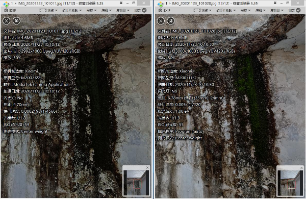Click the circular copy icon on the right image
The height and width of the screenshot is (199, 306).
point(171,21)
